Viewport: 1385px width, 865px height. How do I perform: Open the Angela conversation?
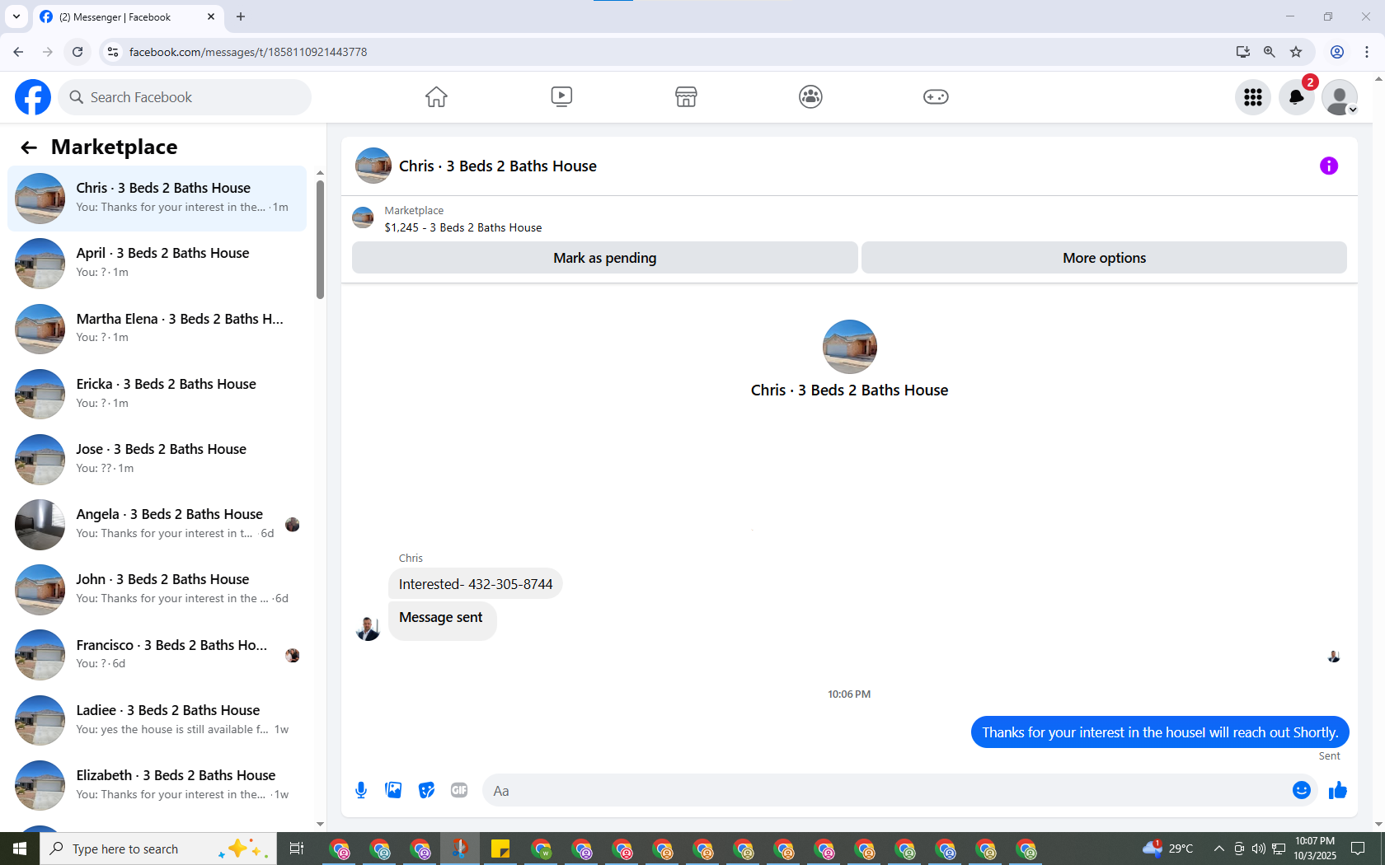(157, 524)
